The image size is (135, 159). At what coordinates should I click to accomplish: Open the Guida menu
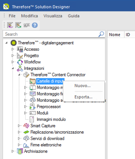[x=74, y=16]
